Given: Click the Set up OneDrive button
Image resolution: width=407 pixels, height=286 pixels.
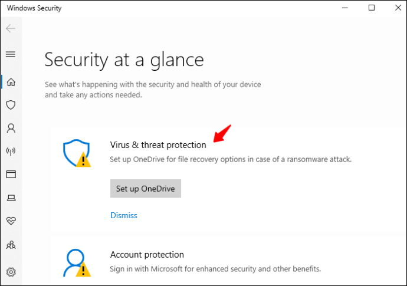Looking at the screenshot, I should 145,189.
